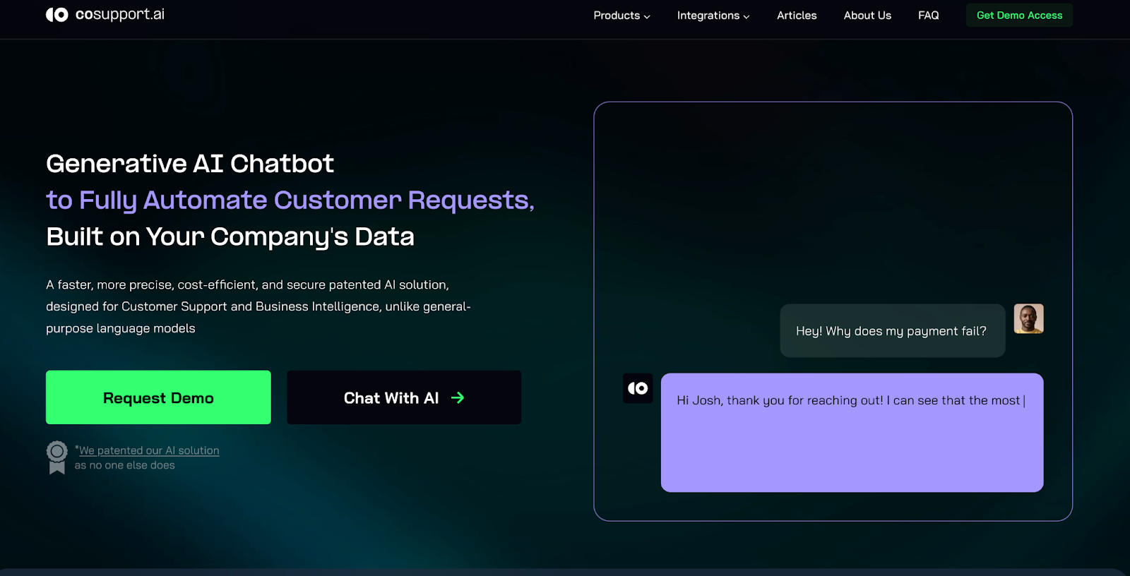1130x576 pixels.
Task: Click the green arrow icon beside Chat With AI
Action: (x=458, y=398)
